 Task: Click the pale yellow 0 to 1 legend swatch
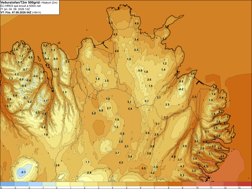63,184
